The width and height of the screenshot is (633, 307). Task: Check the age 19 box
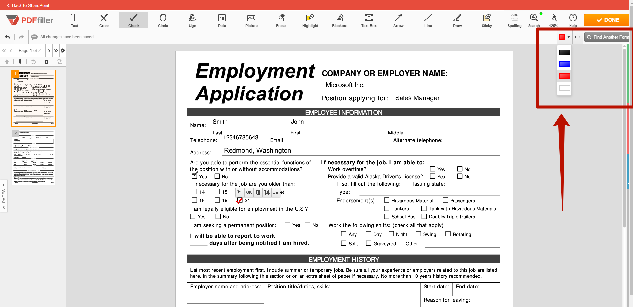pos(217,200)
